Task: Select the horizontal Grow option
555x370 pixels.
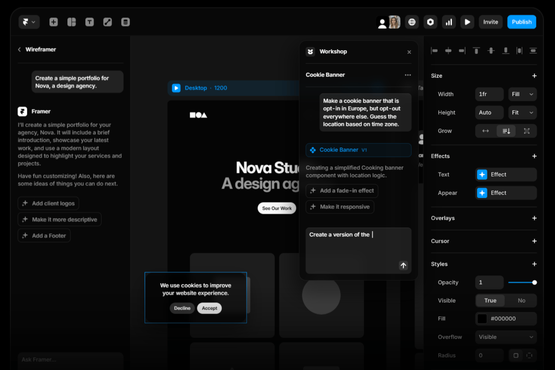Action: point(486,131)
